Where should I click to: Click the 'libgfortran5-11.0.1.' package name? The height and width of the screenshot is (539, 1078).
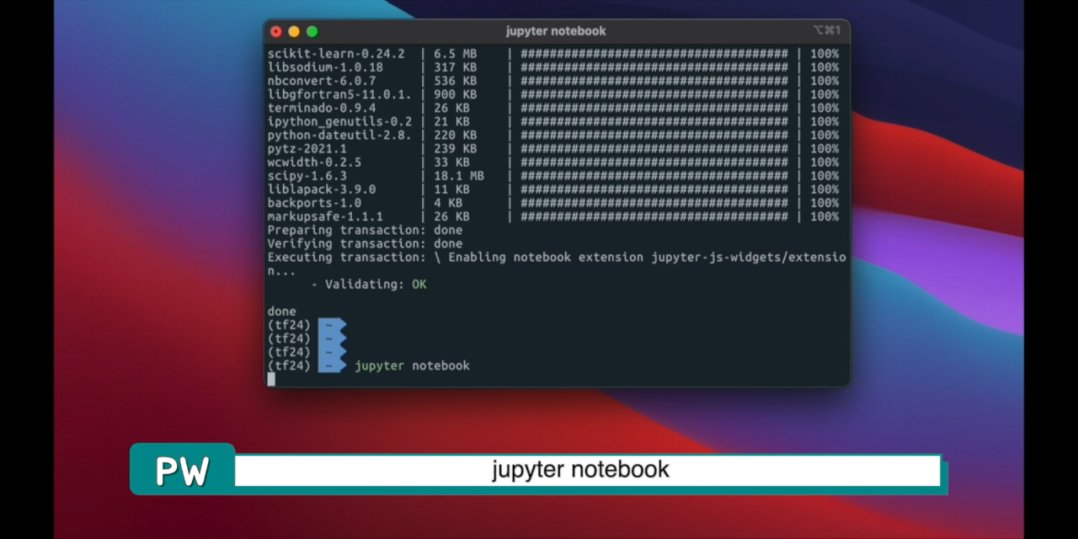(x=339, y=94)
